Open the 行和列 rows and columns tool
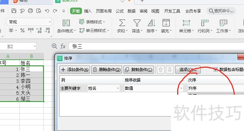This screenshot has height=131, width=244. (x=205, y=26)
